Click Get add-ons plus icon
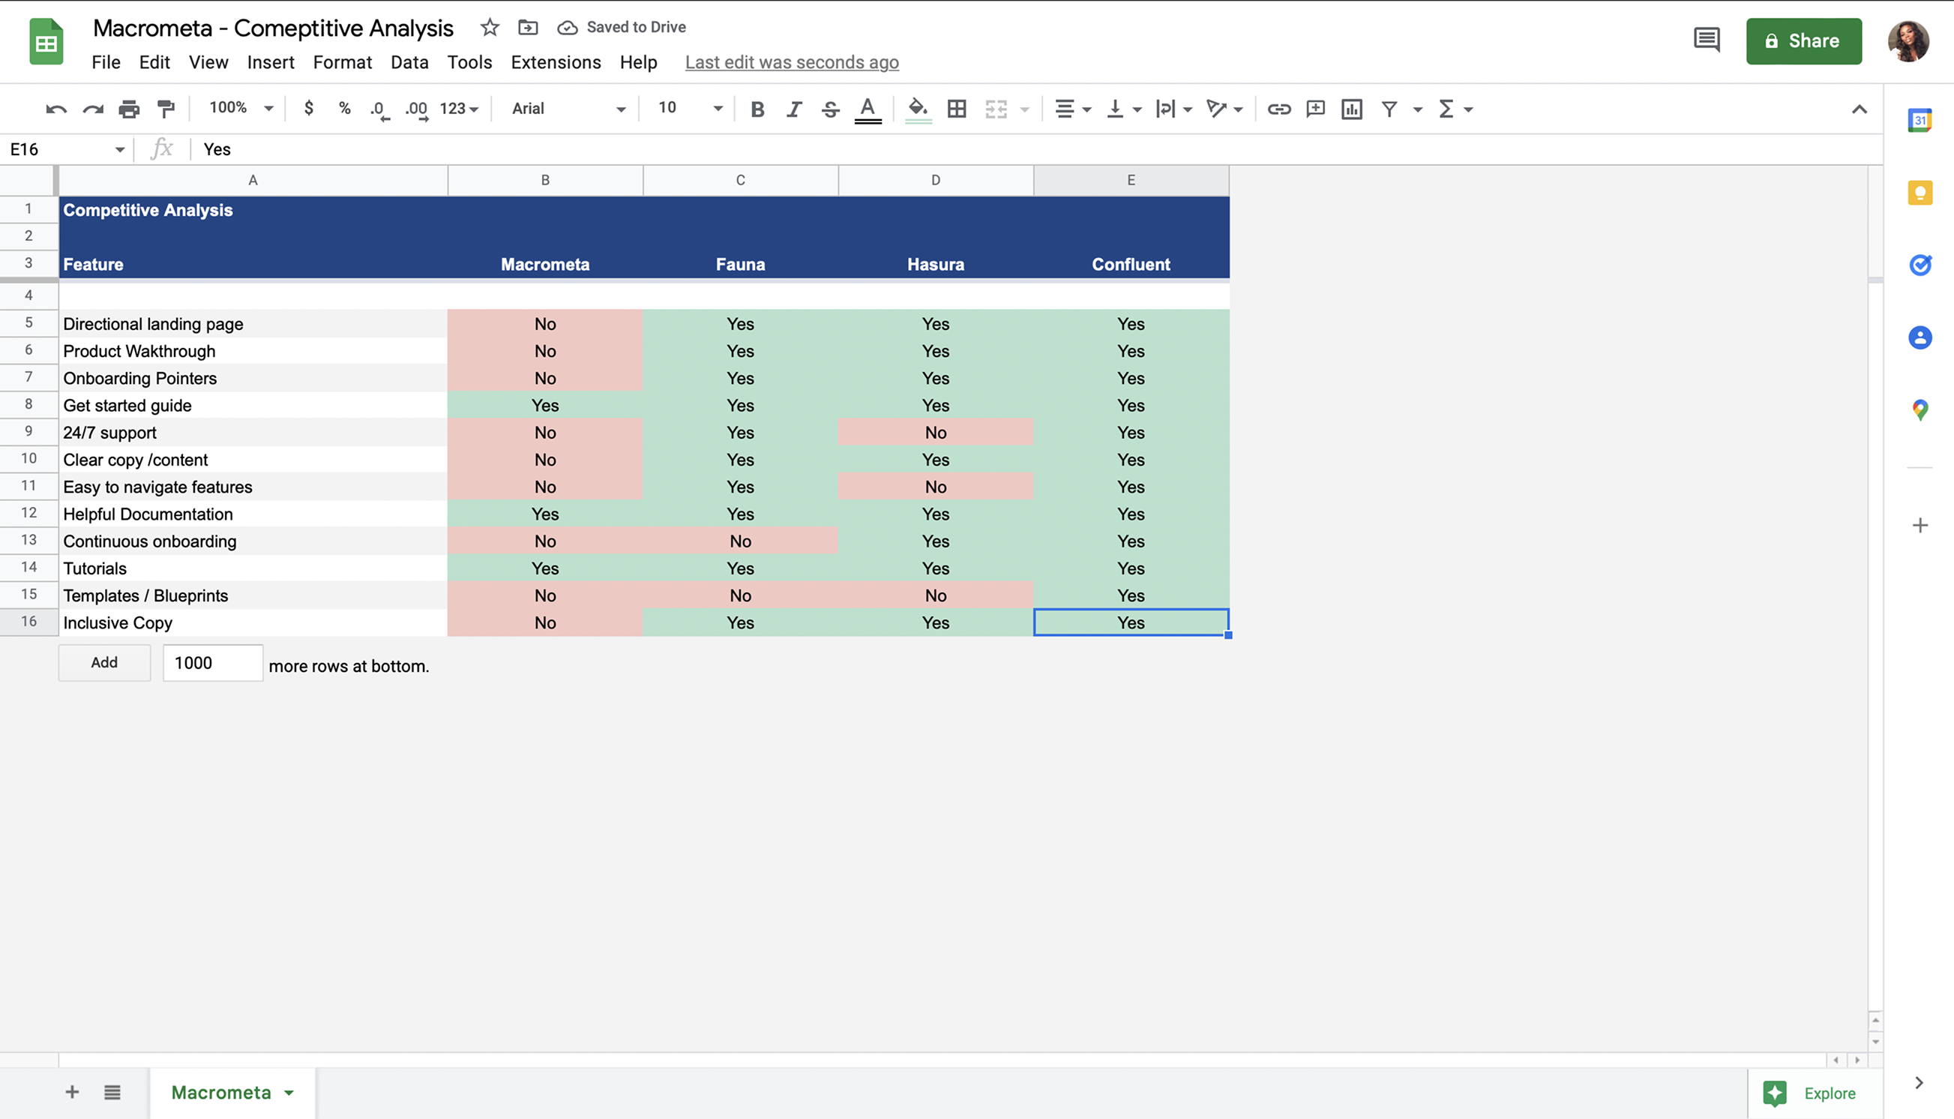Image resolution: width=1954 pixels, height=1119 pixels. pos(1920,526)
